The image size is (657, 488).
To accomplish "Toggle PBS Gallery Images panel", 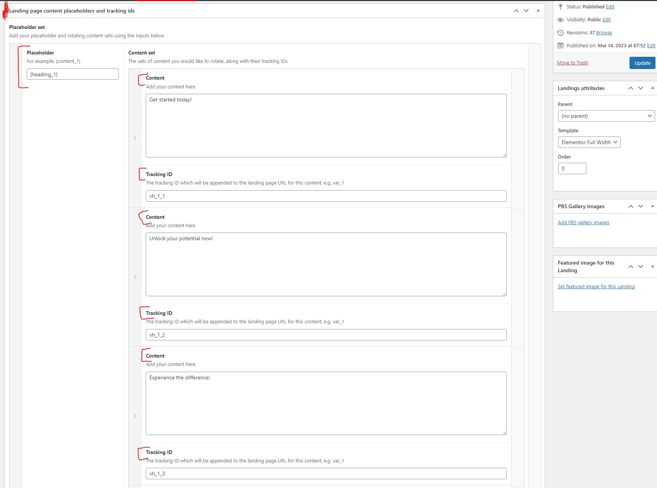I will 652,206.
